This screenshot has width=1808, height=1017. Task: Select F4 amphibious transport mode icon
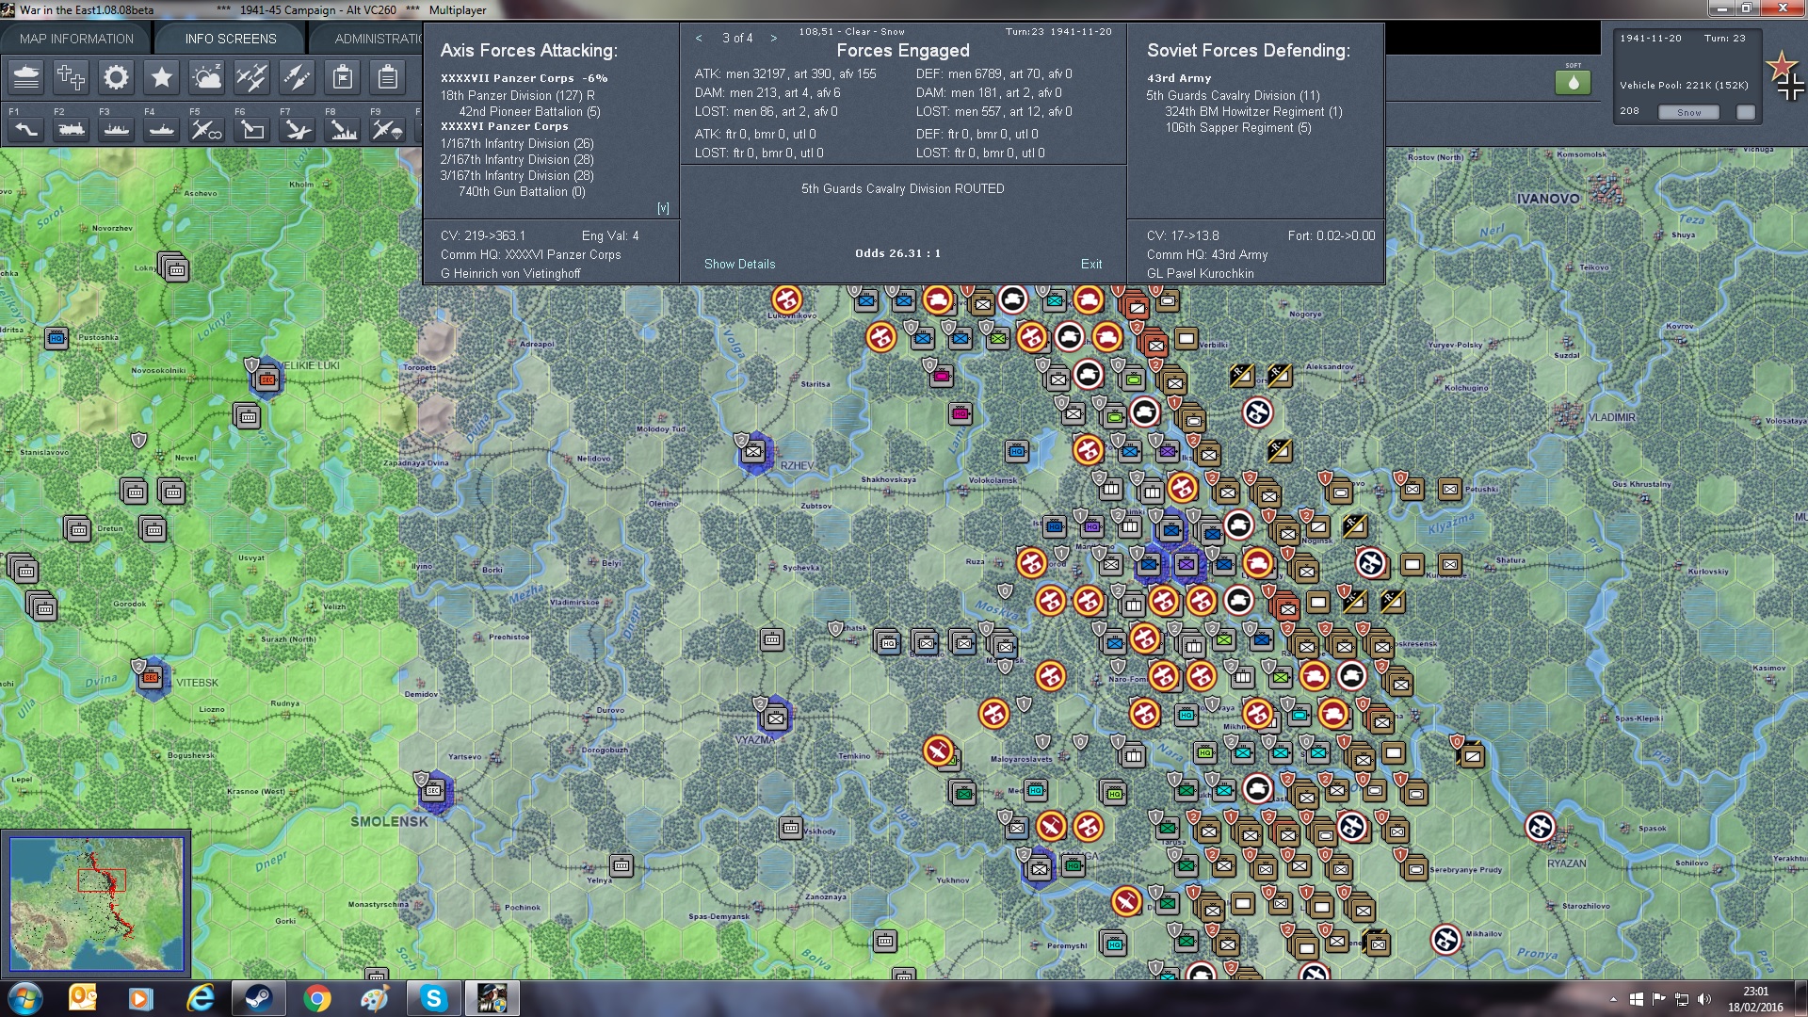coord(162,130)
